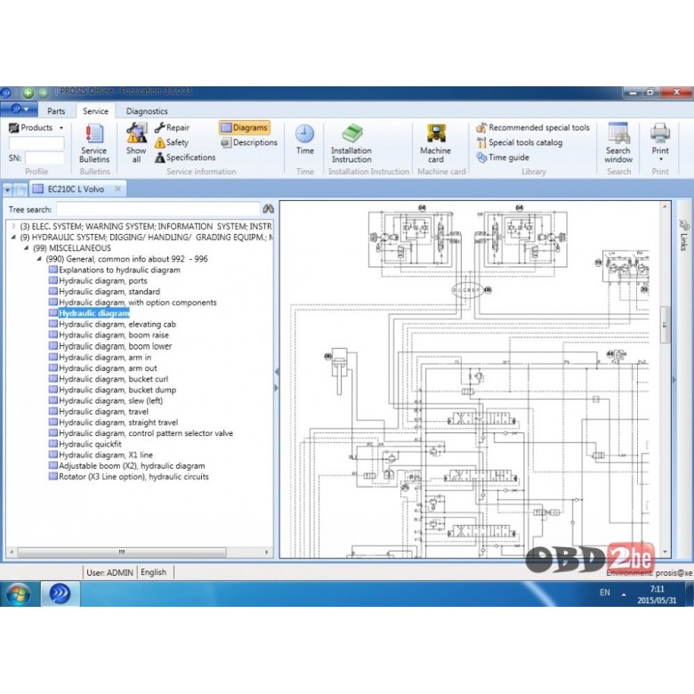Click the diagram scroll down arrow
This screenshot has width=694, height=694.
(665, 552)
